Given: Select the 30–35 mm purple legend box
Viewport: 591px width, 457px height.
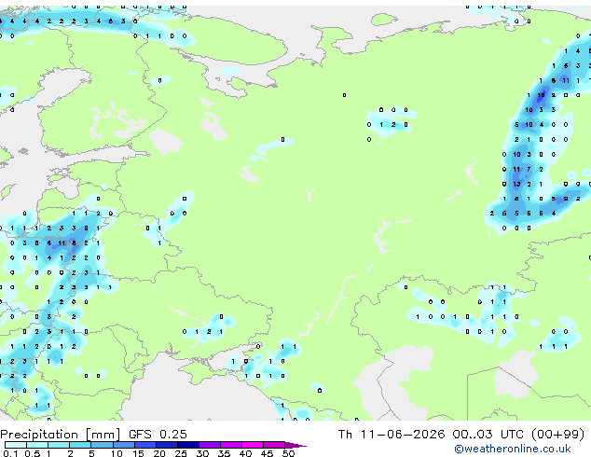Looking at the screenshot, I should point(209,445).
